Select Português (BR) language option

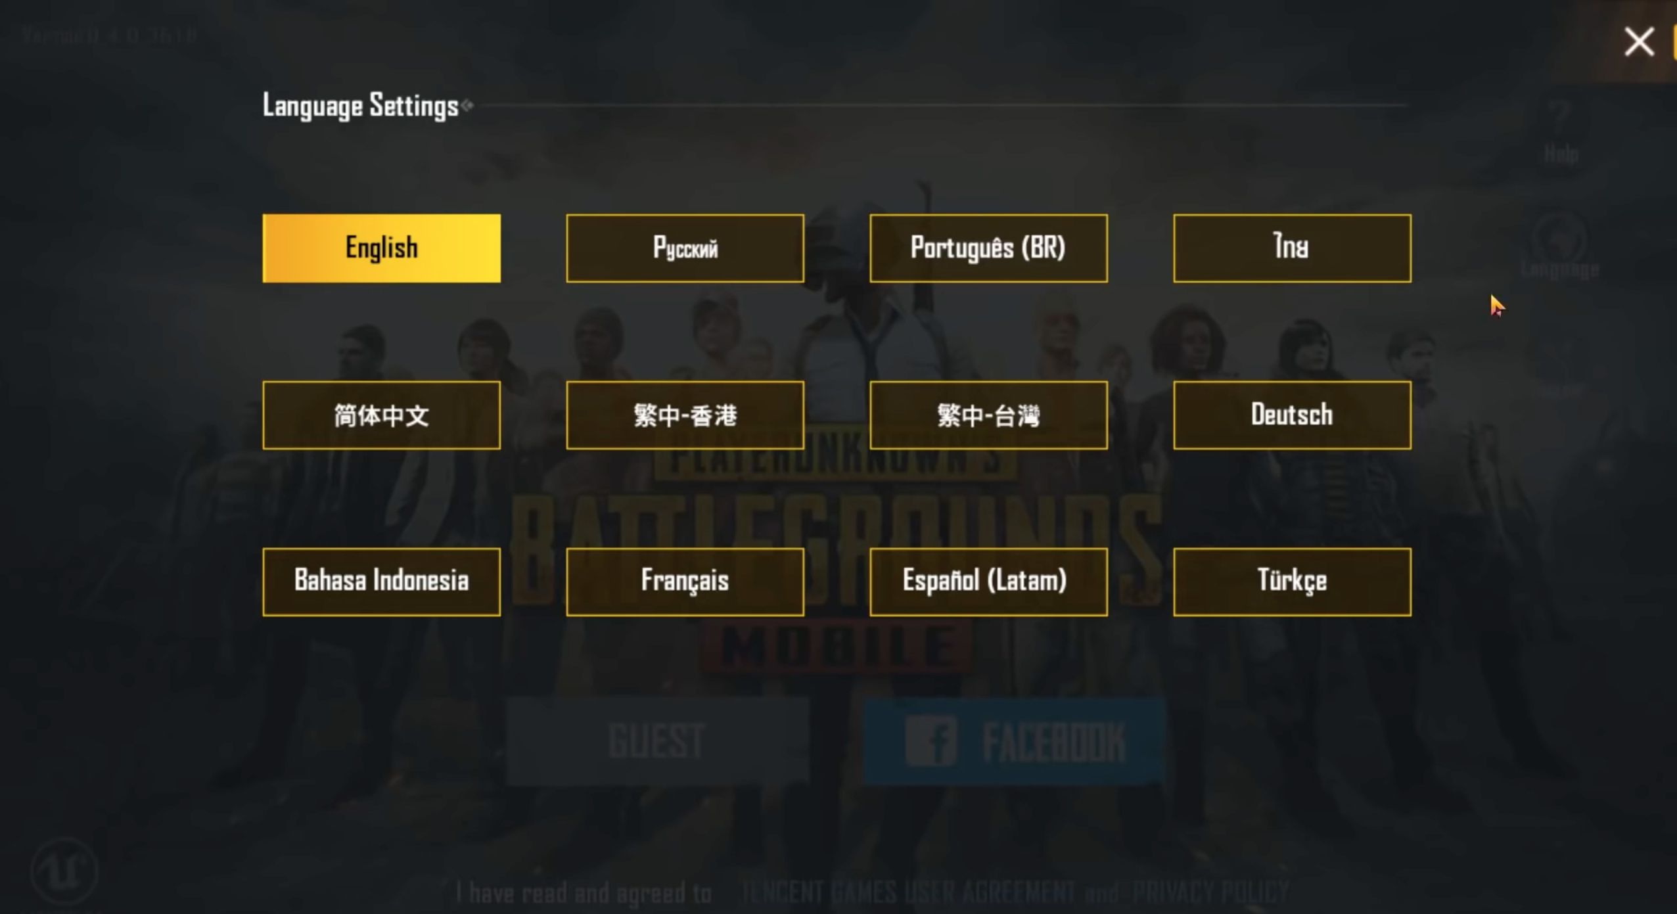click(x=988, y=246)
